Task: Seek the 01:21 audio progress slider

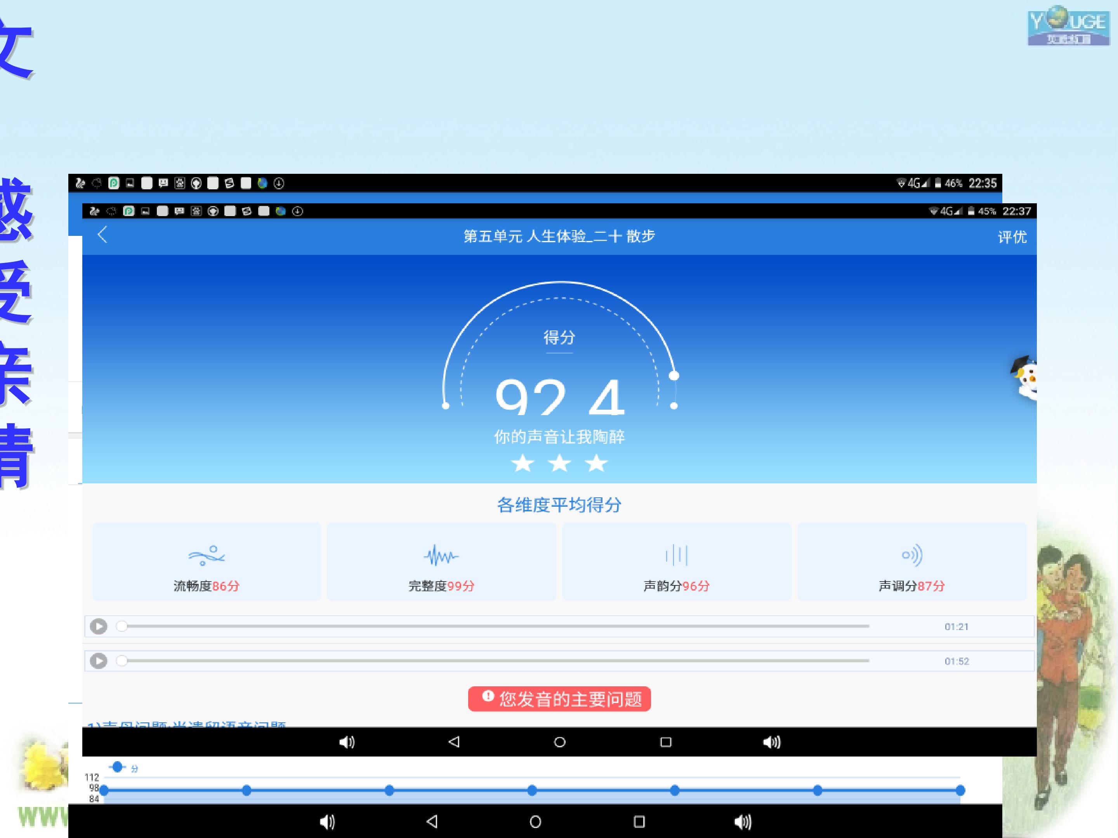Action: click(493, 626)
